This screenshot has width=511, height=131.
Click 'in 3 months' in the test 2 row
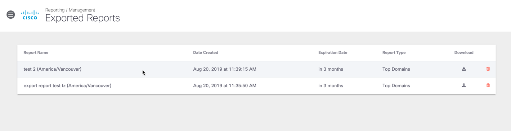[331, 69]
